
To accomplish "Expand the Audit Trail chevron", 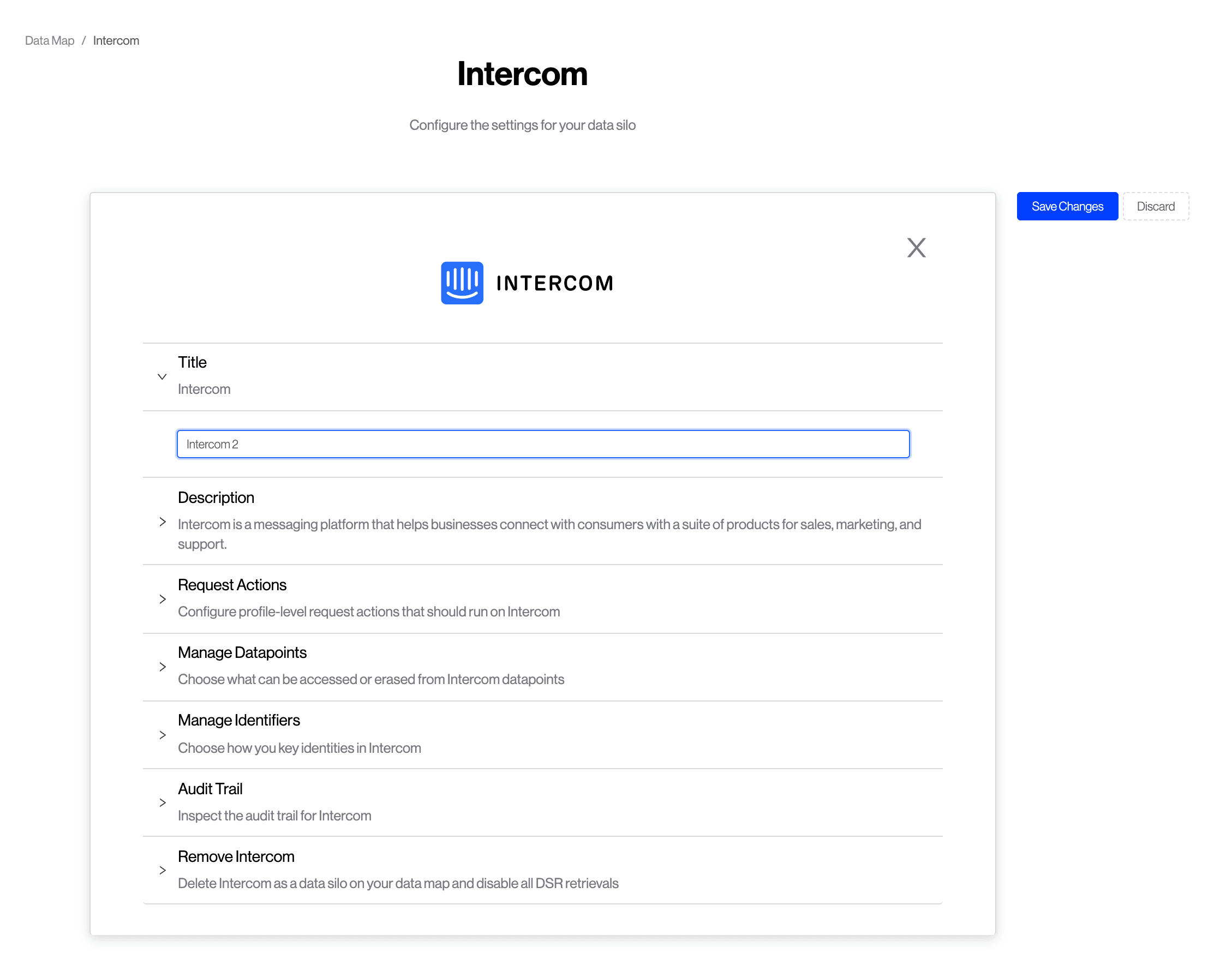I will 162,802.
